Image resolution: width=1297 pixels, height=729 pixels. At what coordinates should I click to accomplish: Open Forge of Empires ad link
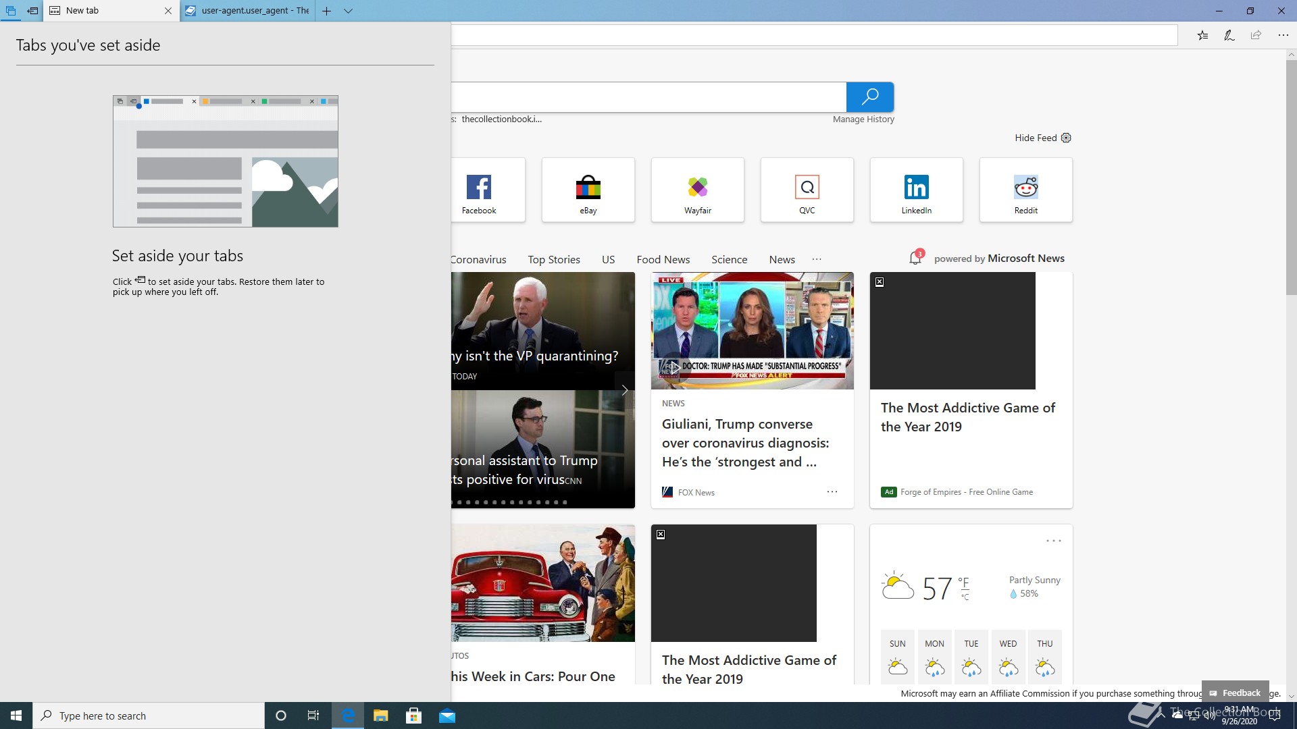point(966,492)
